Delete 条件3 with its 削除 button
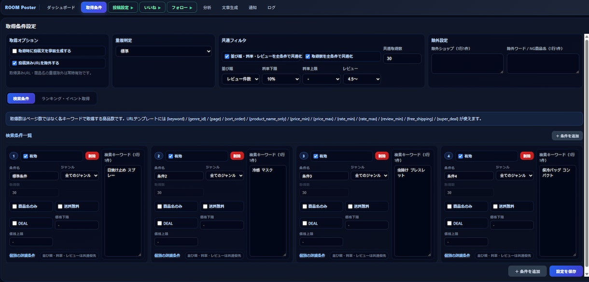 pyautogui.click(x=382, y=156)
